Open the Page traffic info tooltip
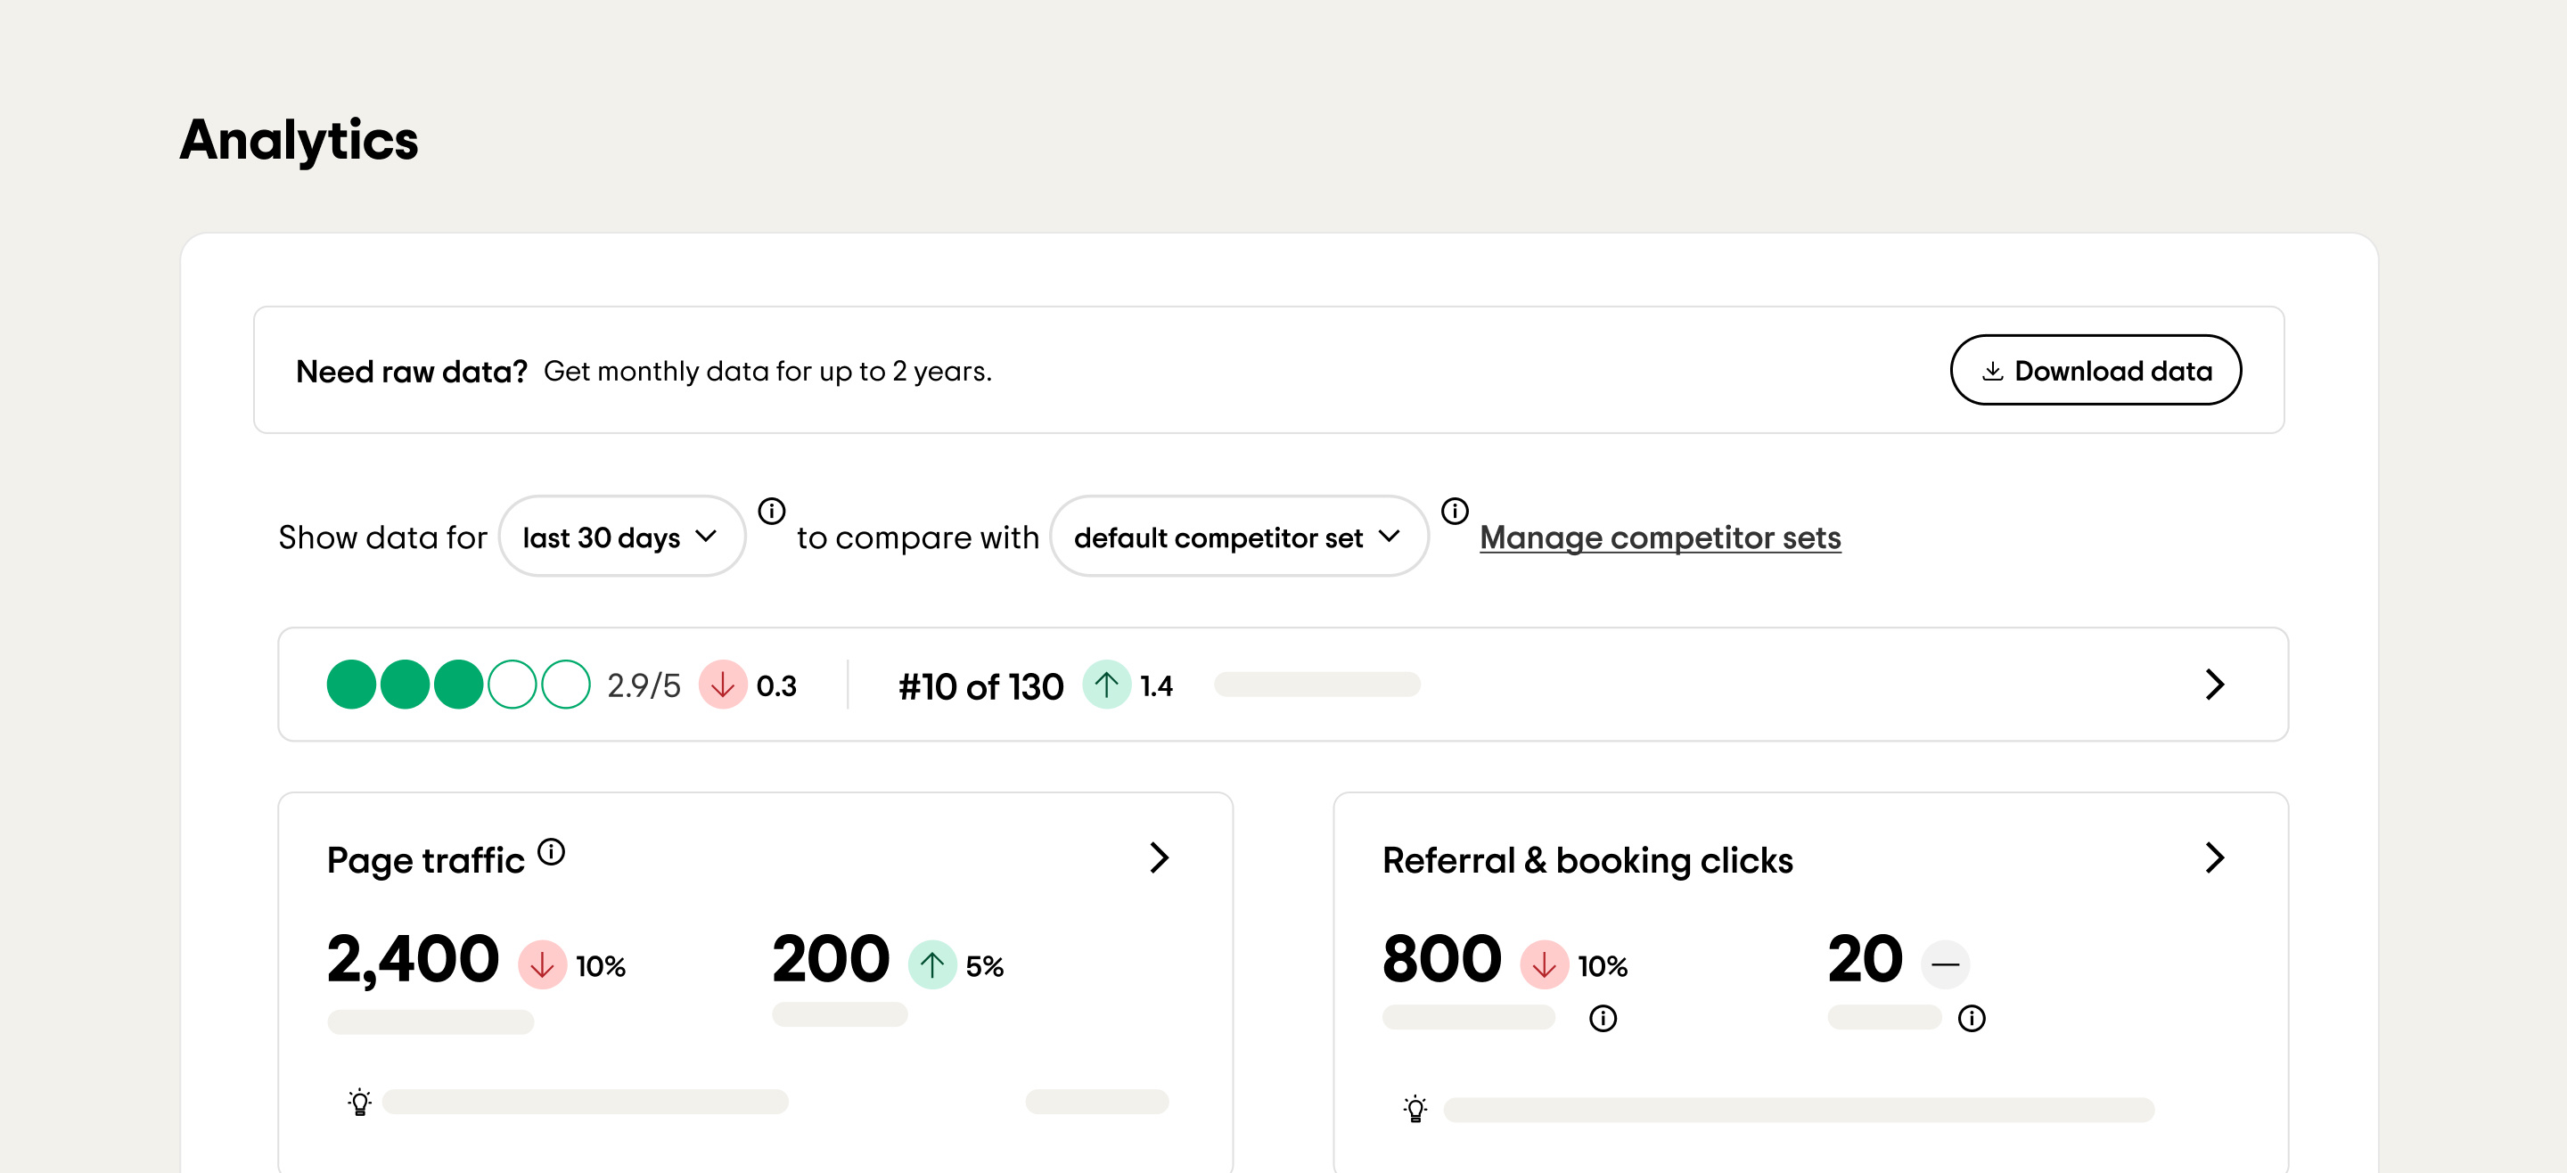 [x=552, y=852]
